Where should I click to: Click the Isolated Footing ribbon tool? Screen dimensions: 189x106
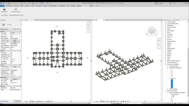coord(16,10)
